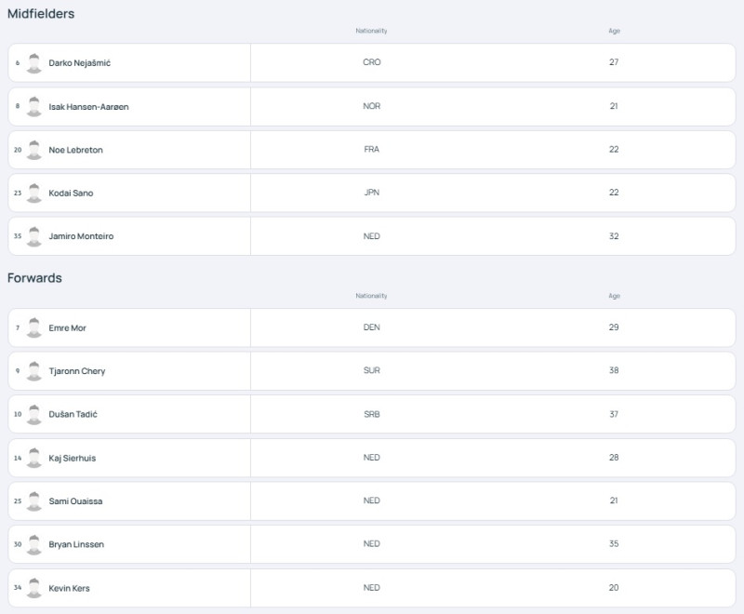Screen dimensions: 744x614
Task: Click the Midfielders Nationality column header
Action: 371,31
